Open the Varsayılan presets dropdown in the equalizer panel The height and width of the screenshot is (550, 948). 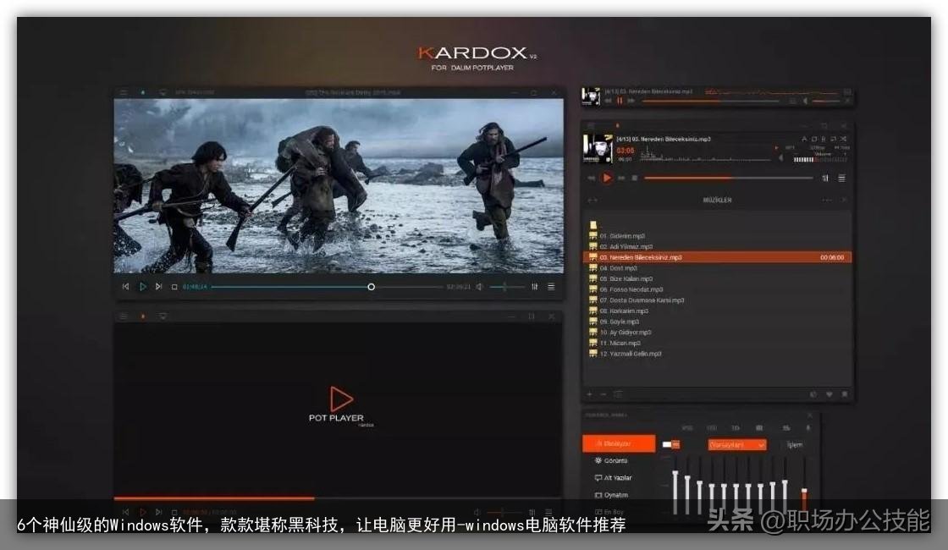click(737, 445)
